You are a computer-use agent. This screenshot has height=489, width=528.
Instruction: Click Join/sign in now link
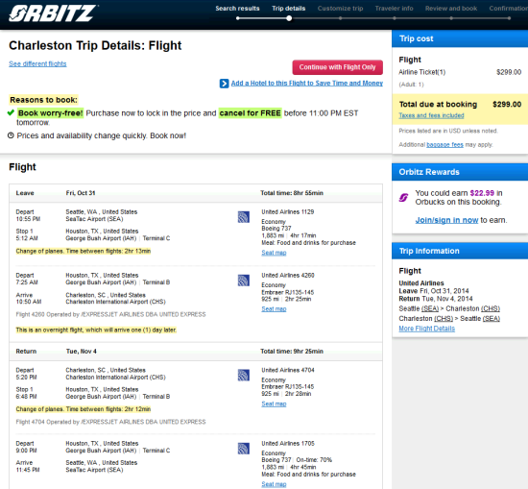(446, 220)
